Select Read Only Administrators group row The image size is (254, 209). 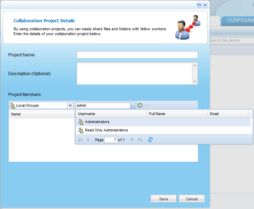(x=163, y=130)
